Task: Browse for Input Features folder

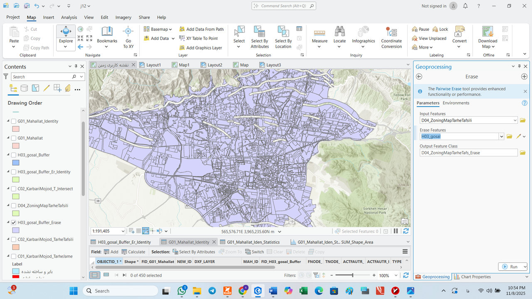Action: pyautogui.click(x=523, y=120)
